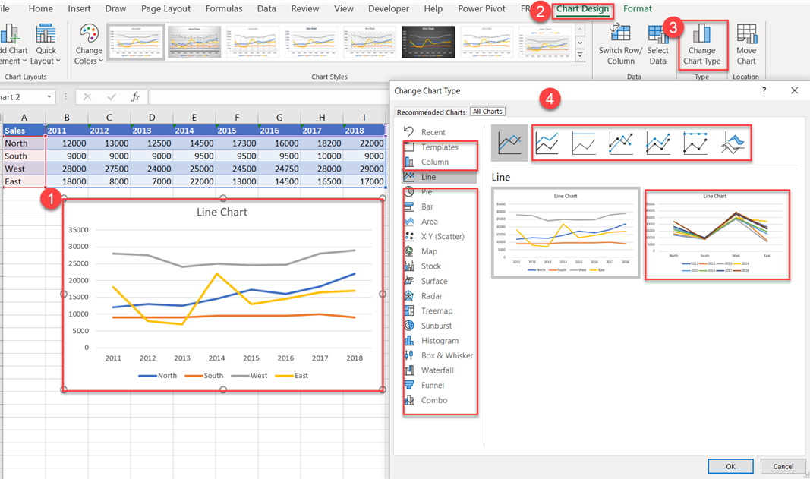Expand the Chart Styles gallery more arrow
This screenshot has width=810, height=479.
(580, 55)
